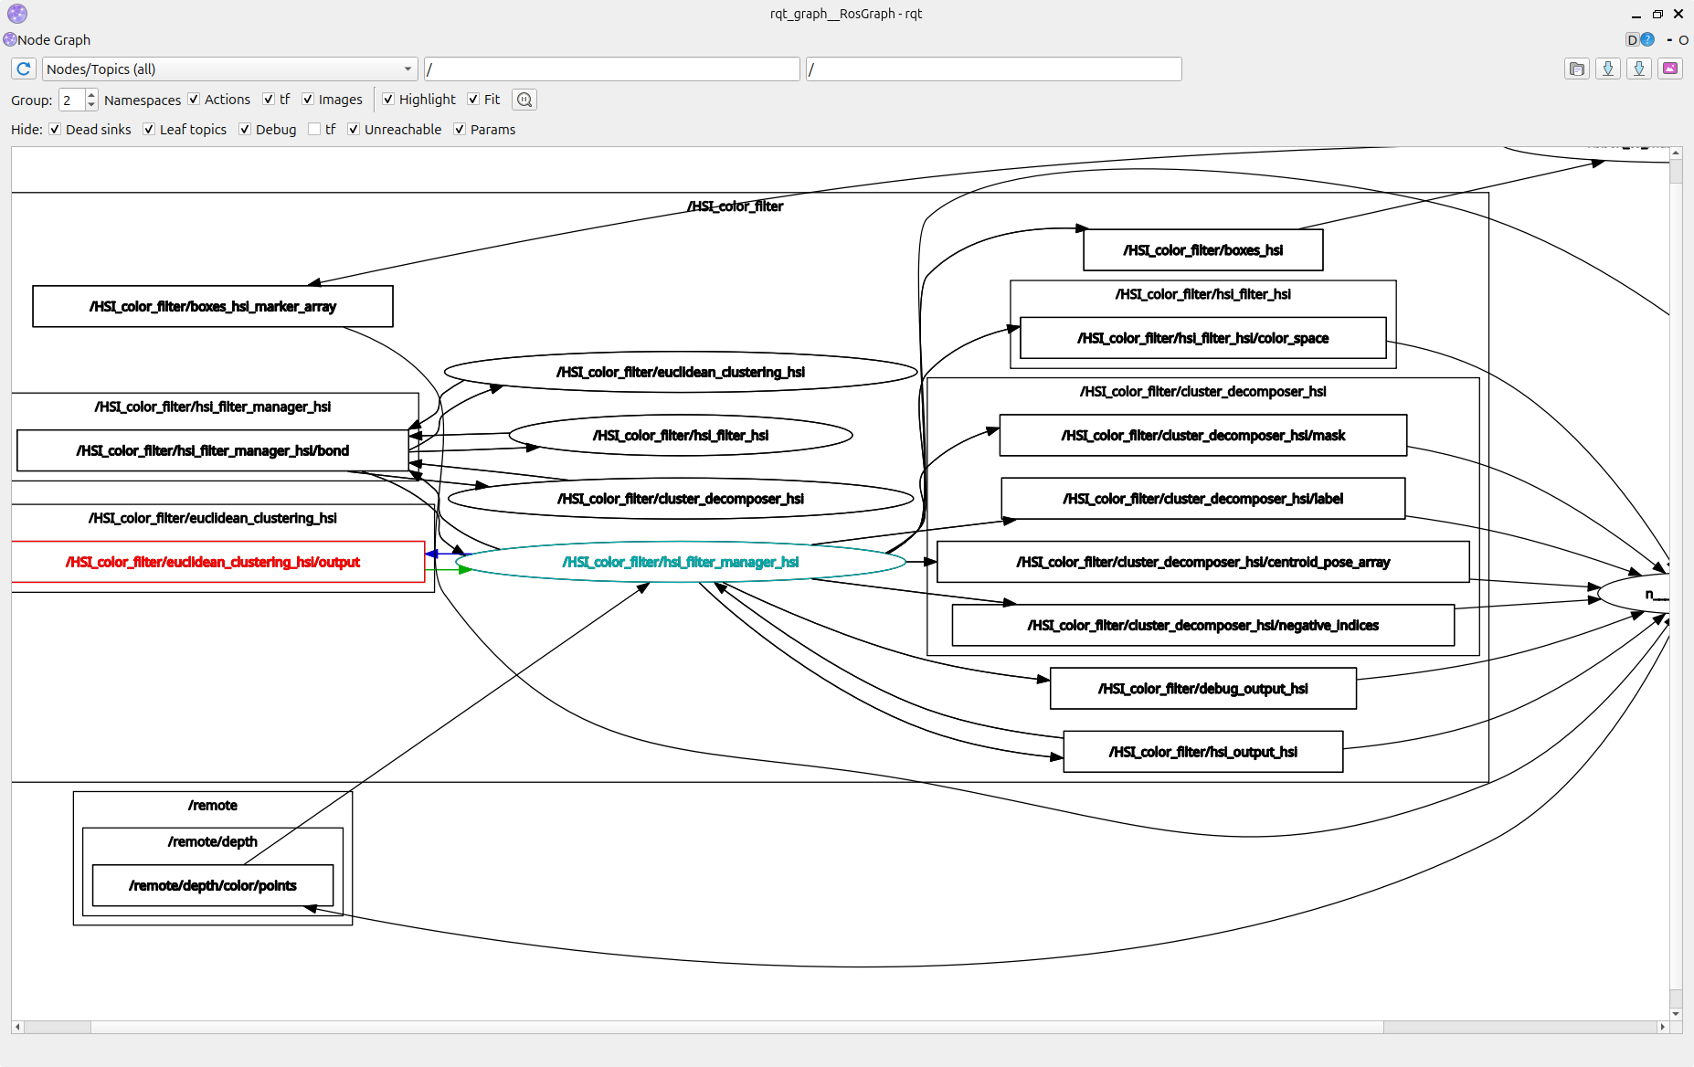Save graph as image with pink icon
This screenshot has height=1067, width=1694.
1670,69
